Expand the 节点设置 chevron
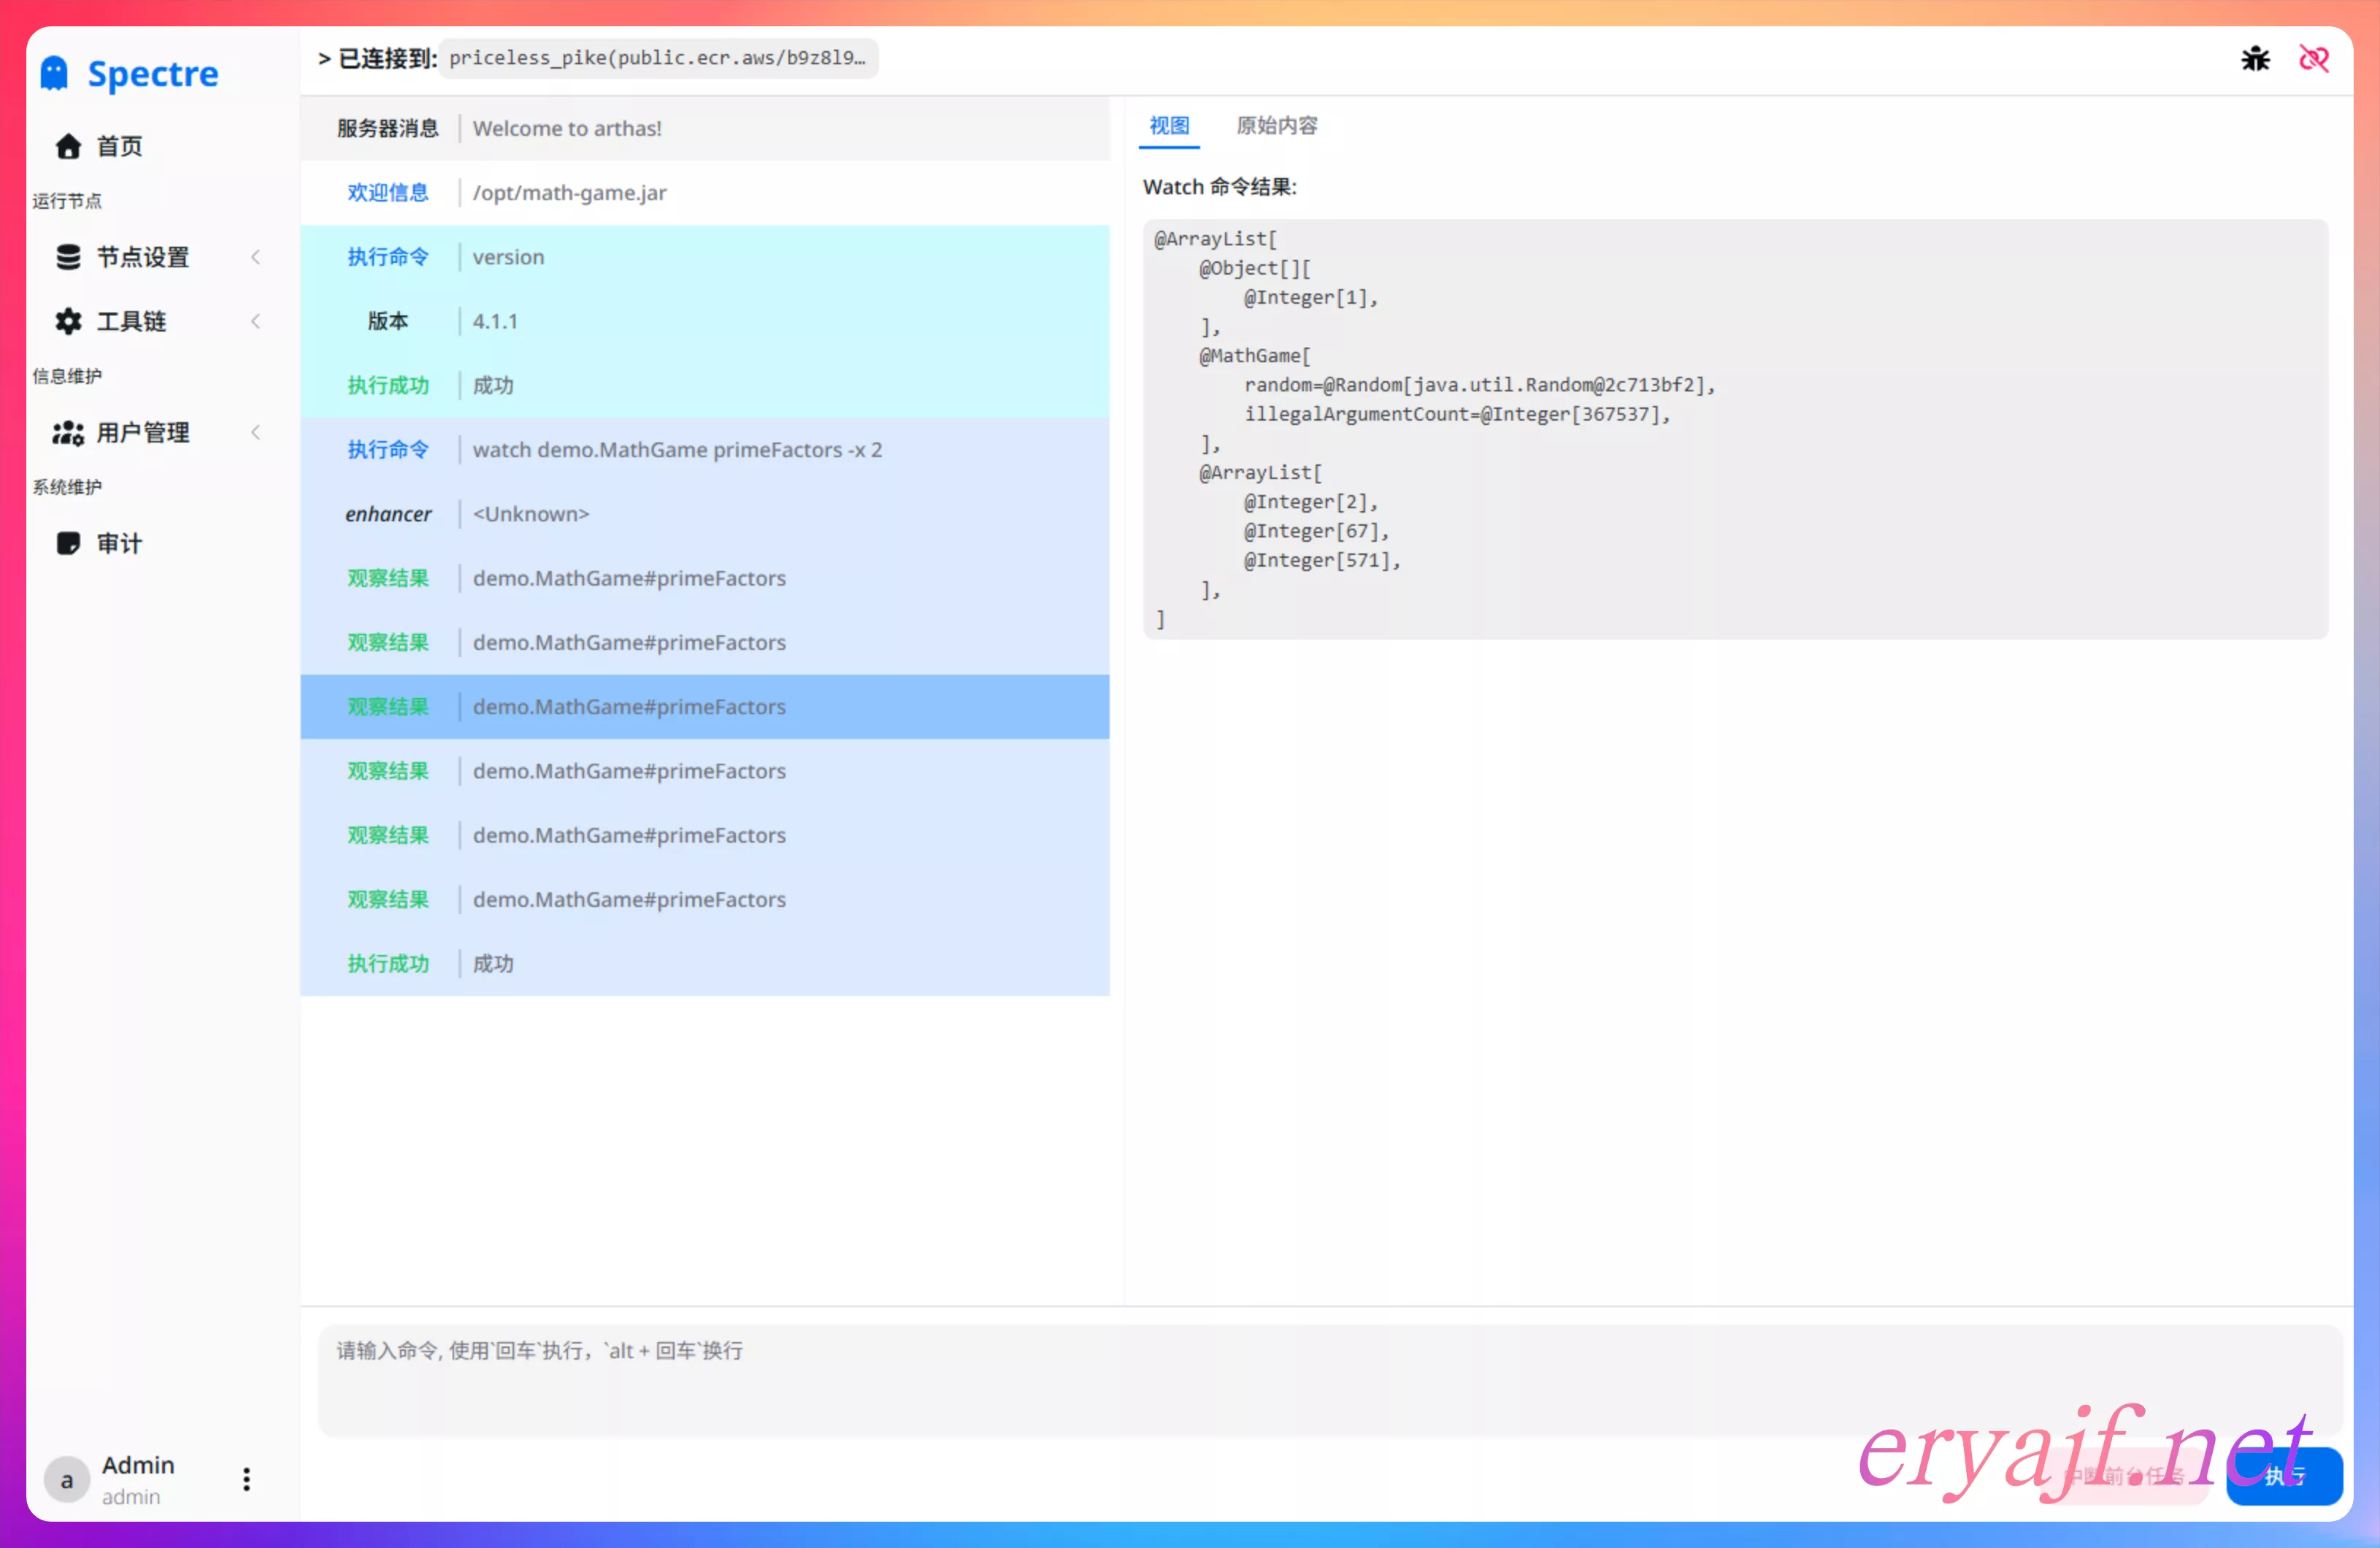The height and width of the screenshot is (1548, 2380). [x=256, y=257]
